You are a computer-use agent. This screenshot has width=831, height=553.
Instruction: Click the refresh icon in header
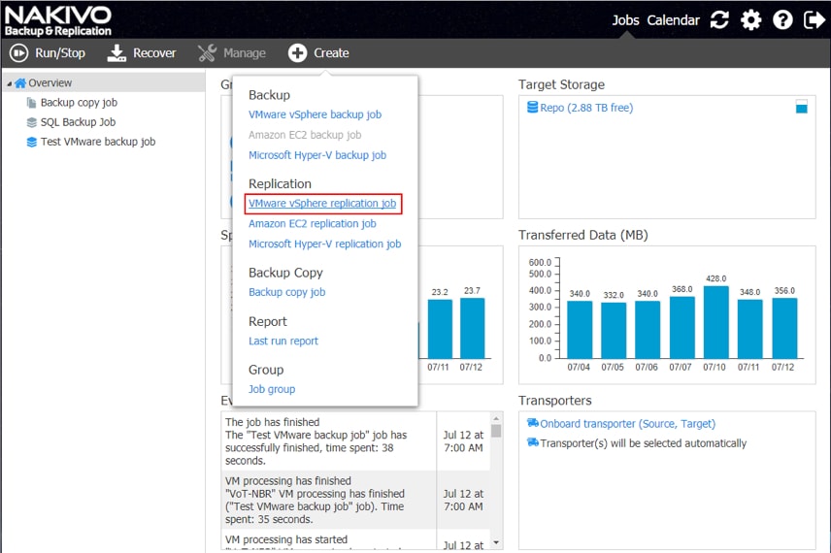click(719, 20)
